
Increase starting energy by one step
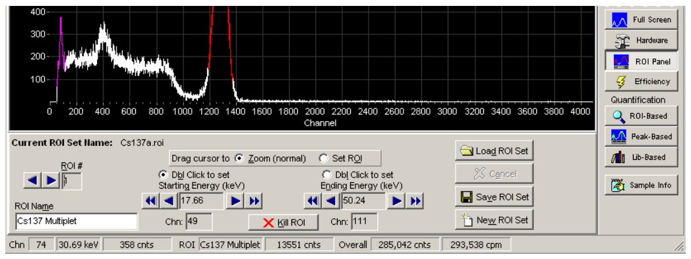[x=235, y=201]
